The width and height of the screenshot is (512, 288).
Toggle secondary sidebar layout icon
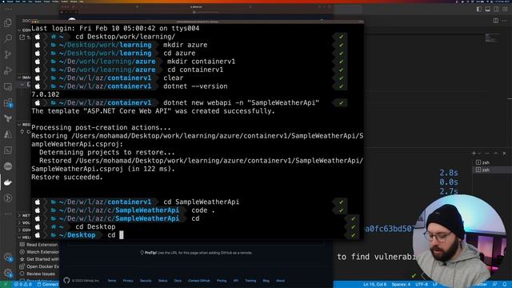coord(496,9)
